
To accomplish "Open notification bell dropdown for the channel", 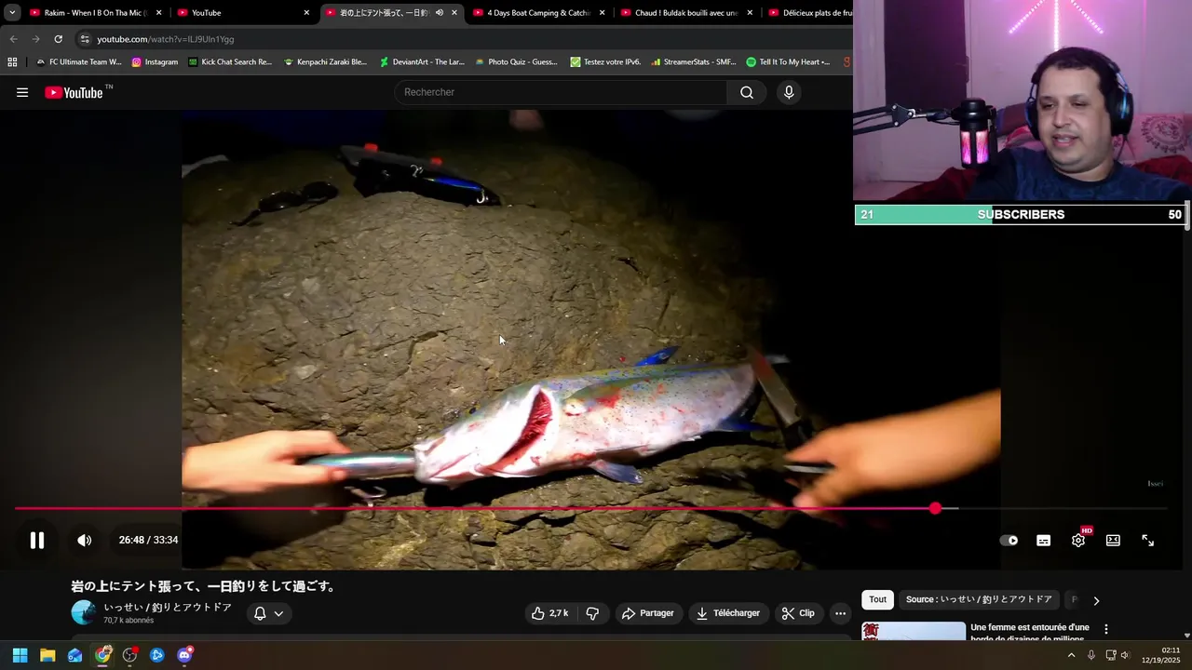I will 269,613.
